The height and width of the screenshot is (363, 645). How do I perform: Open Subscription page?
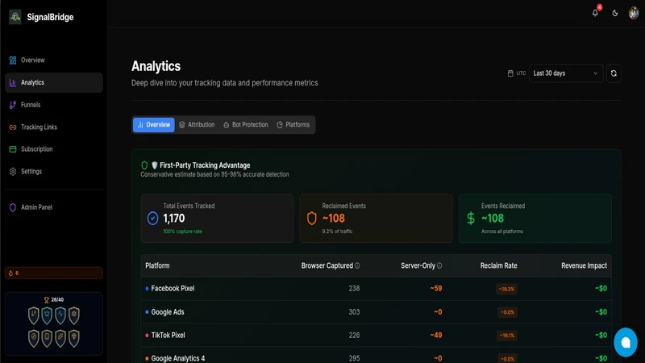[53, 149]
